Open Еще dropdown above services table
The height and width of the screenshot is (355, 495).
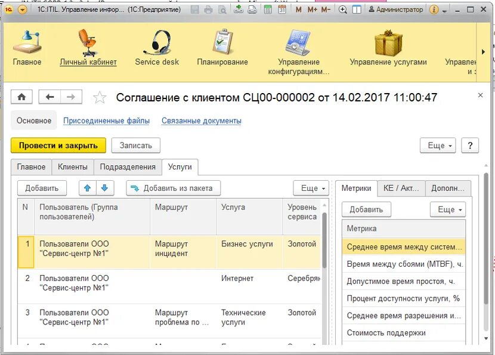[311, 188]
